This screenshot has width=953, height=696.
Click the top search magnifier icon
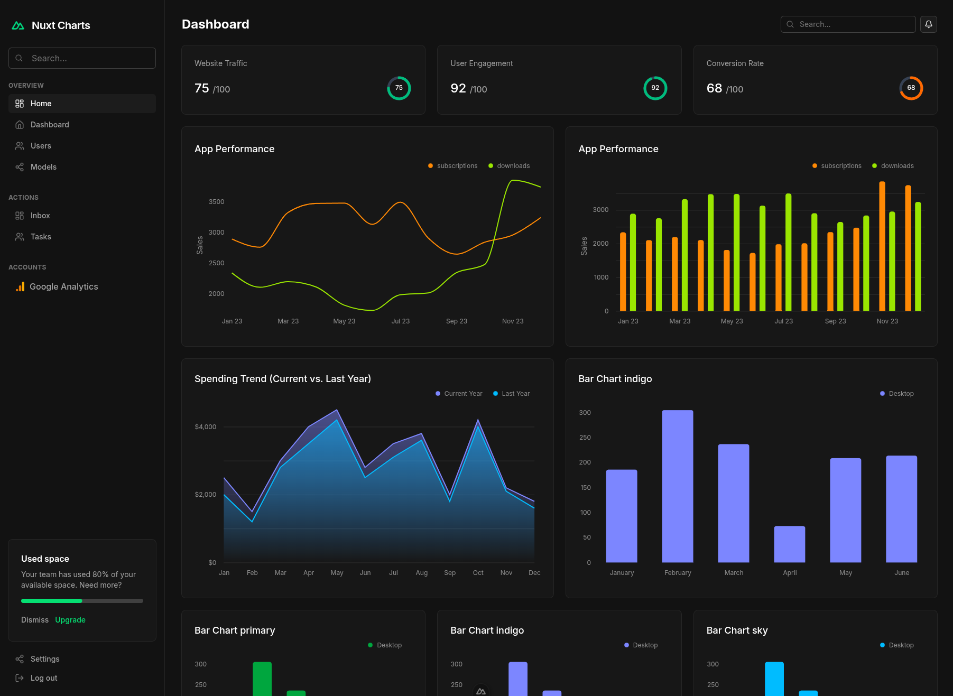(790, 24)
